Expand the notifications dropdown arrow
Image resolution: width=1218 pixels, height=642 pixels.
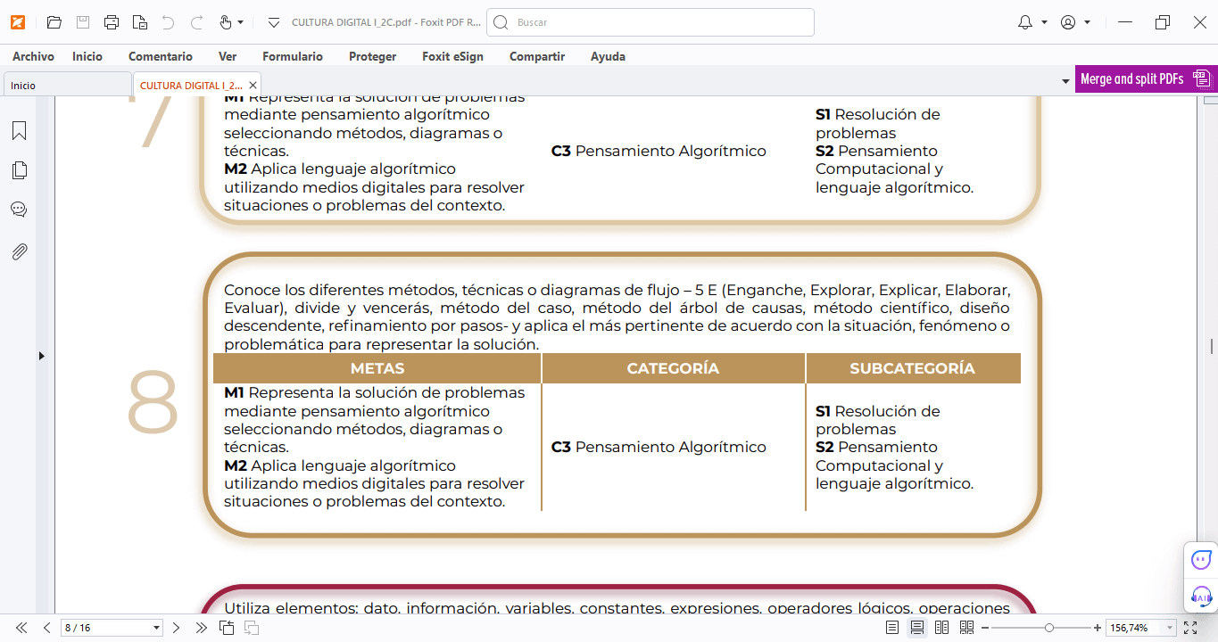pos(1044,22)
